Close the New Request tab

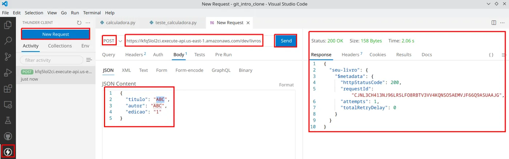click(x=248, y=23)
